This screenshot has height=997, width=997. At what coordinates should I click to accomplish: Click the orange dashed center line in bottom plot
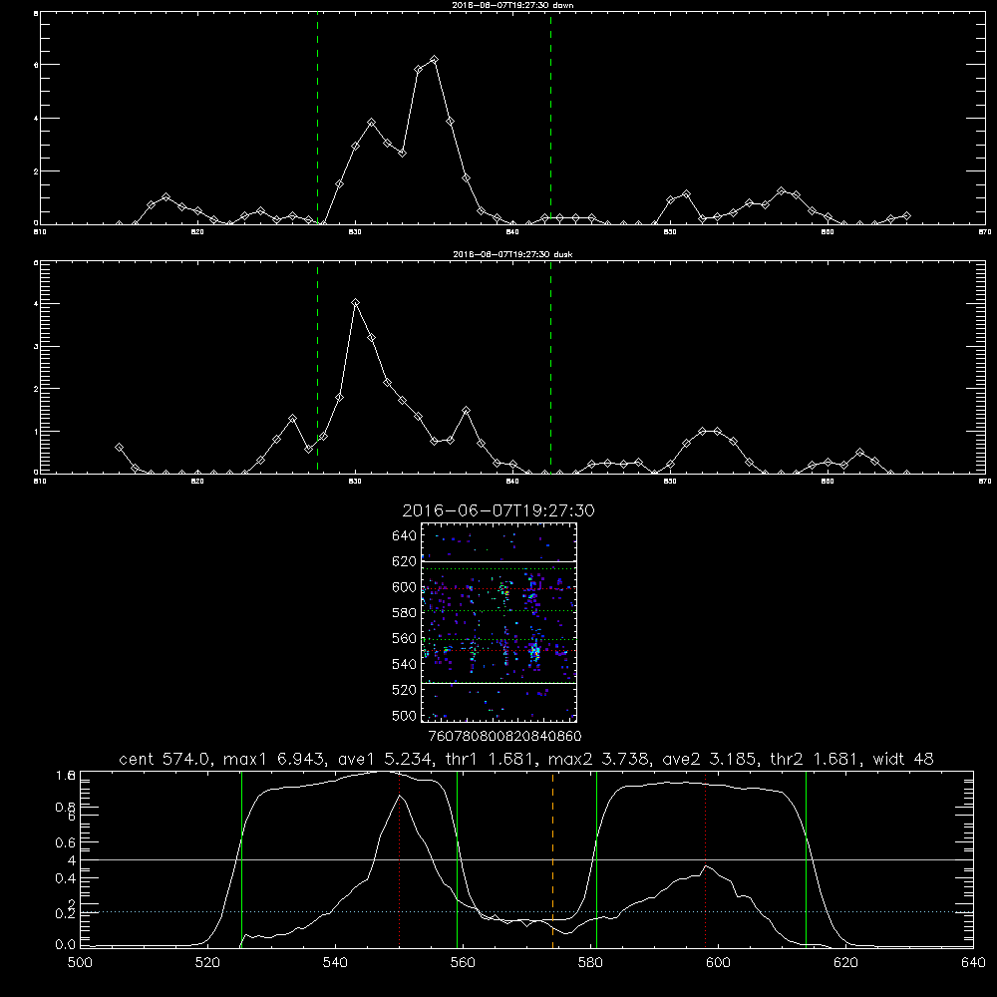tap(552, 859)
